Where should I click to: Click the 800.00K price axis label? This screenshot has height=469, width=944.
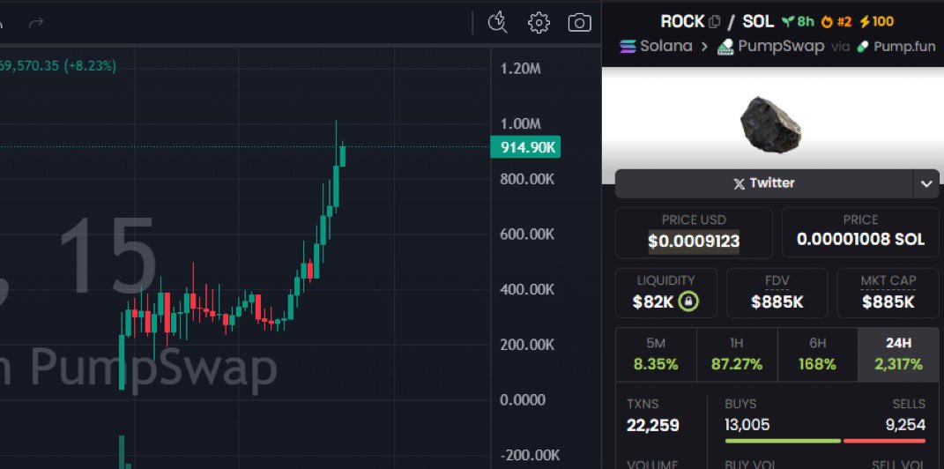coord(527,180)
